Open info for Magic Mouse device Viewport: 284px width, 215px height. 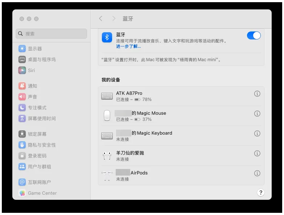pyautogui.click(x=257, y=114)
